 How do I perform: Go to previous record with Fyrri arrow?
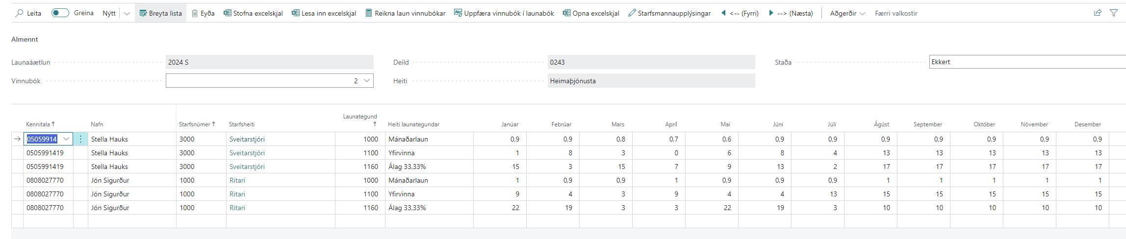click(724, 13)
